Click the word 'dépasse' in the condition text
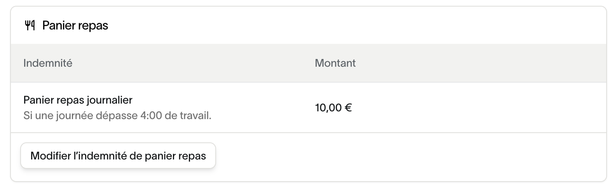Image resolution: width=614 pixels, height=187 pixels. click(x=119, y=116)
